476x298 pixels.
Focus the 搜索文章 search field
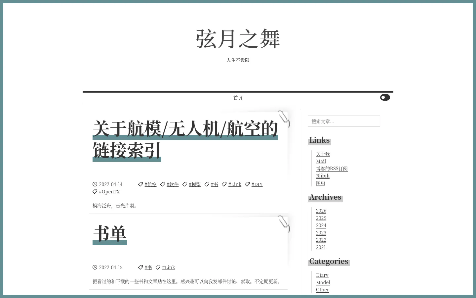pyautogui.click(x=344, y=121)
